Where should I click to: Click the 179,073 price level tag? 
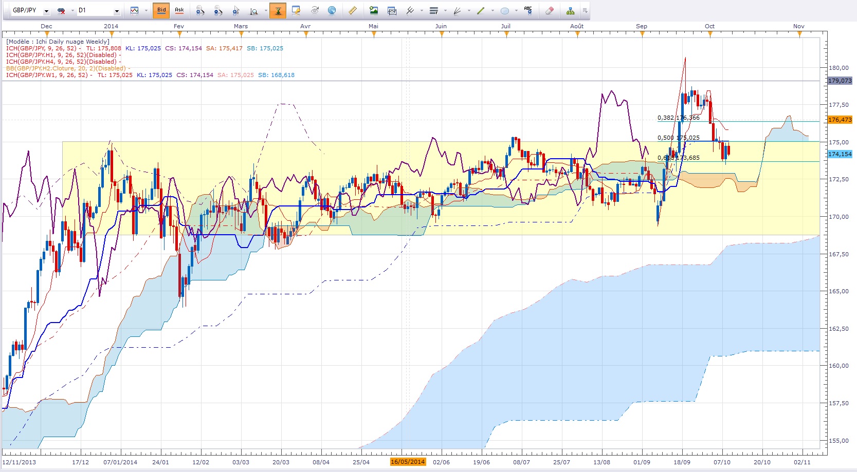pos(840,81)
